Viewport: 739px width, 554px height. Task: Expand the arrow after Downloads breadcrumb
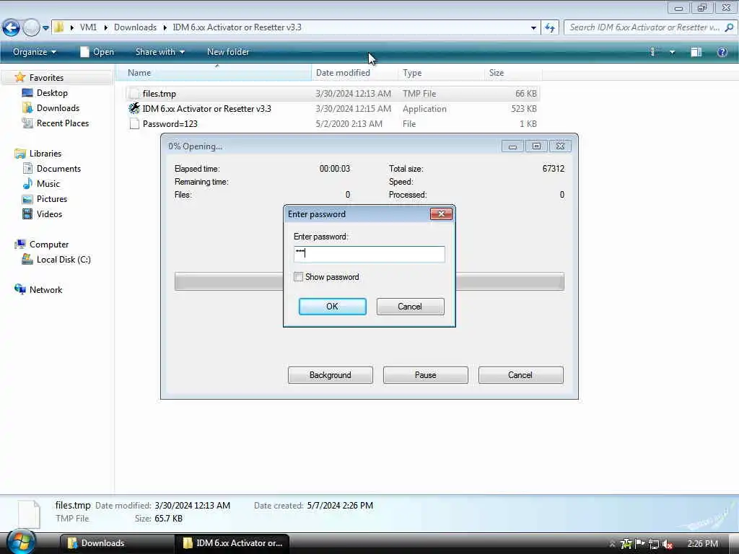pyautogui.click(x=165, y=28)
